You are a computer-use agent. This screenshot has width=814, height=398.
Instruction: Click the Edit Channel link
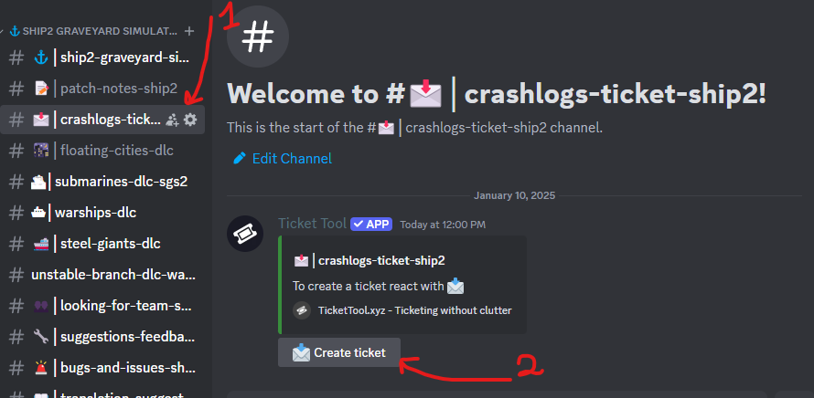pos(292,158)
